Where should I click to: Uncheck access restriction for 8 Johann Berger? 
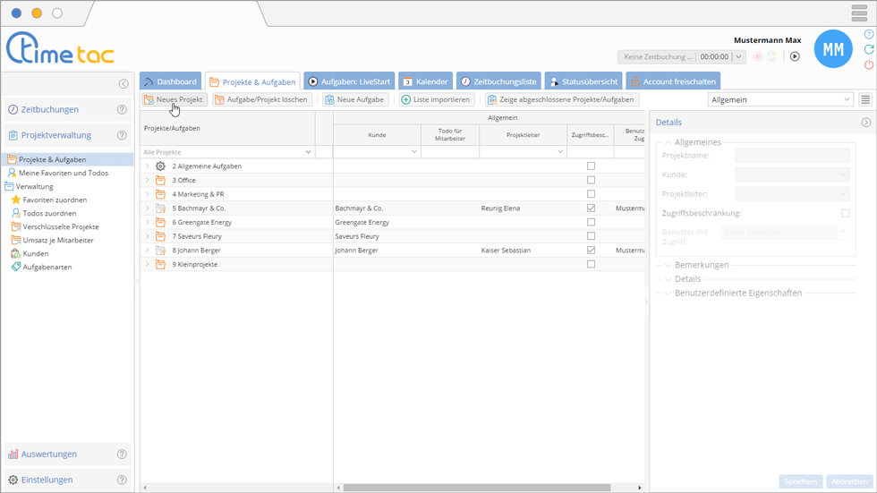591,251
